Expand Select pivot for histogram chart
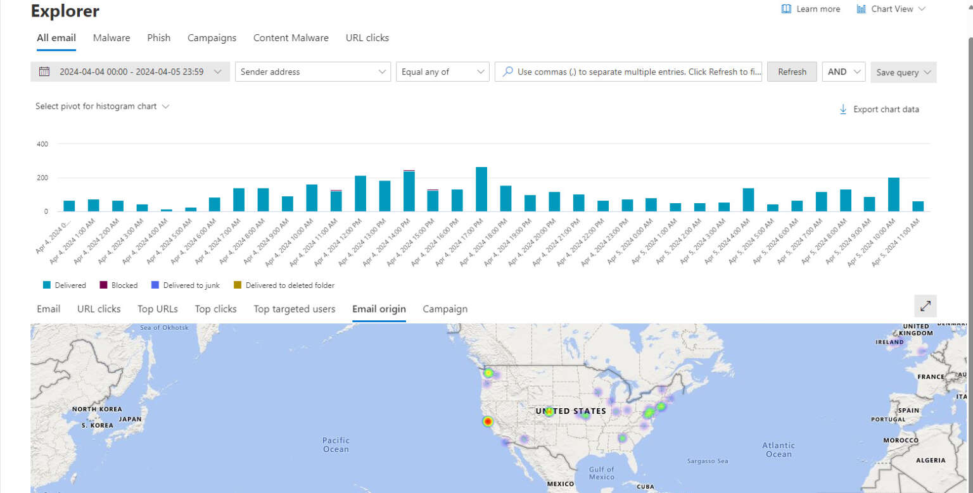The height and width of the screenshot is (493, 973). [x=103, y=106]
